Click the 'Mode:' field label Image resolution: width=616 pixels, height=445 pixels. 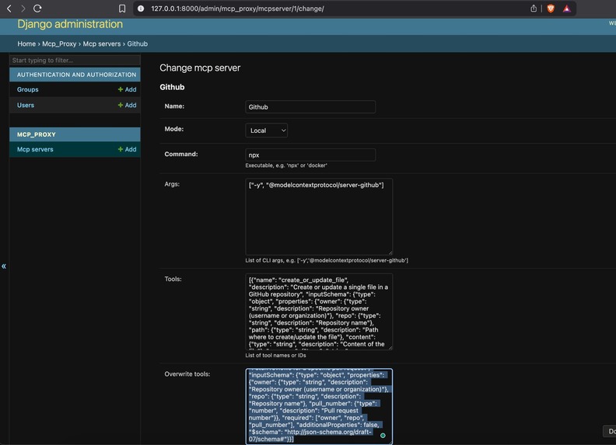174,129
